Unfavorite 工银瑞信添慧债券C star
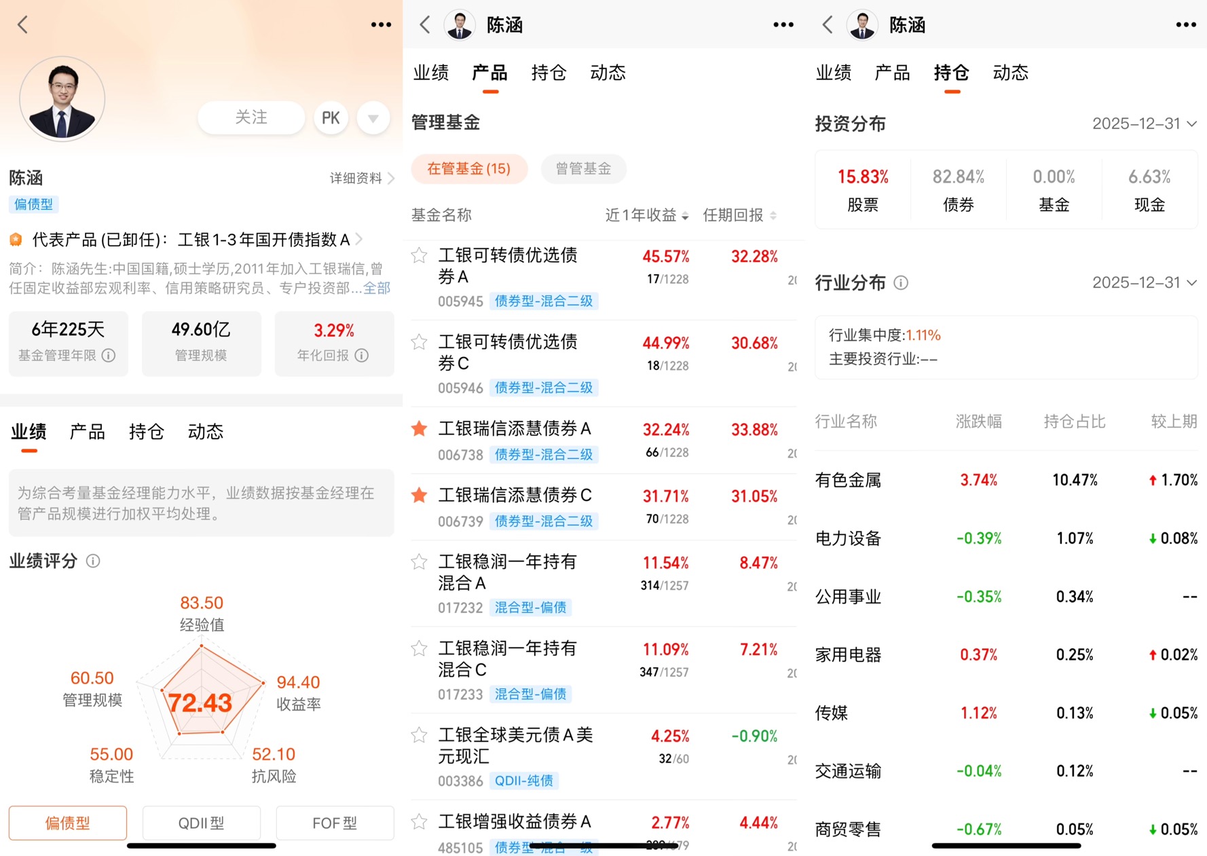The image size is (1207, 856). [420, 495]
